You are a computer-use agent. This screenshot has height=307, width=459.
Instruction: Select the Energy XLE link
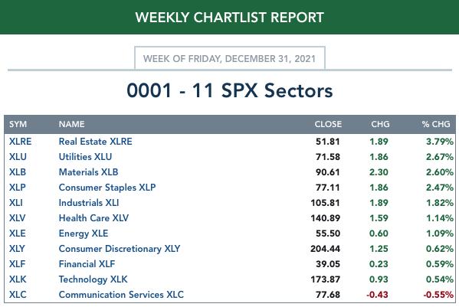tap(83, 234)
